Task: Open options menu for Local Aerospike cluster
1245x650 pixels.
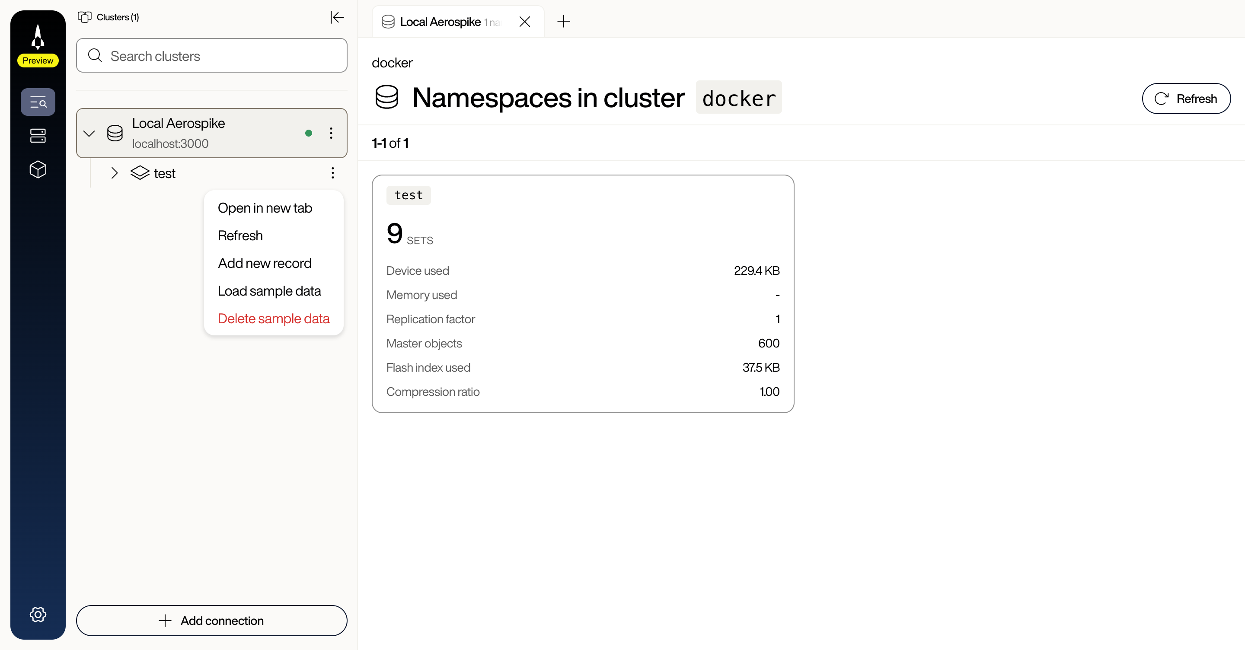Action: (x=331, y=133)
